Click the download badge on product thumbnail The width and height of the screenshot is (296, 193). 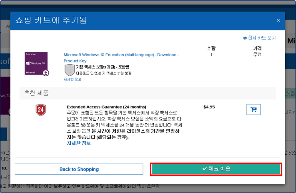tap(46, 73)
